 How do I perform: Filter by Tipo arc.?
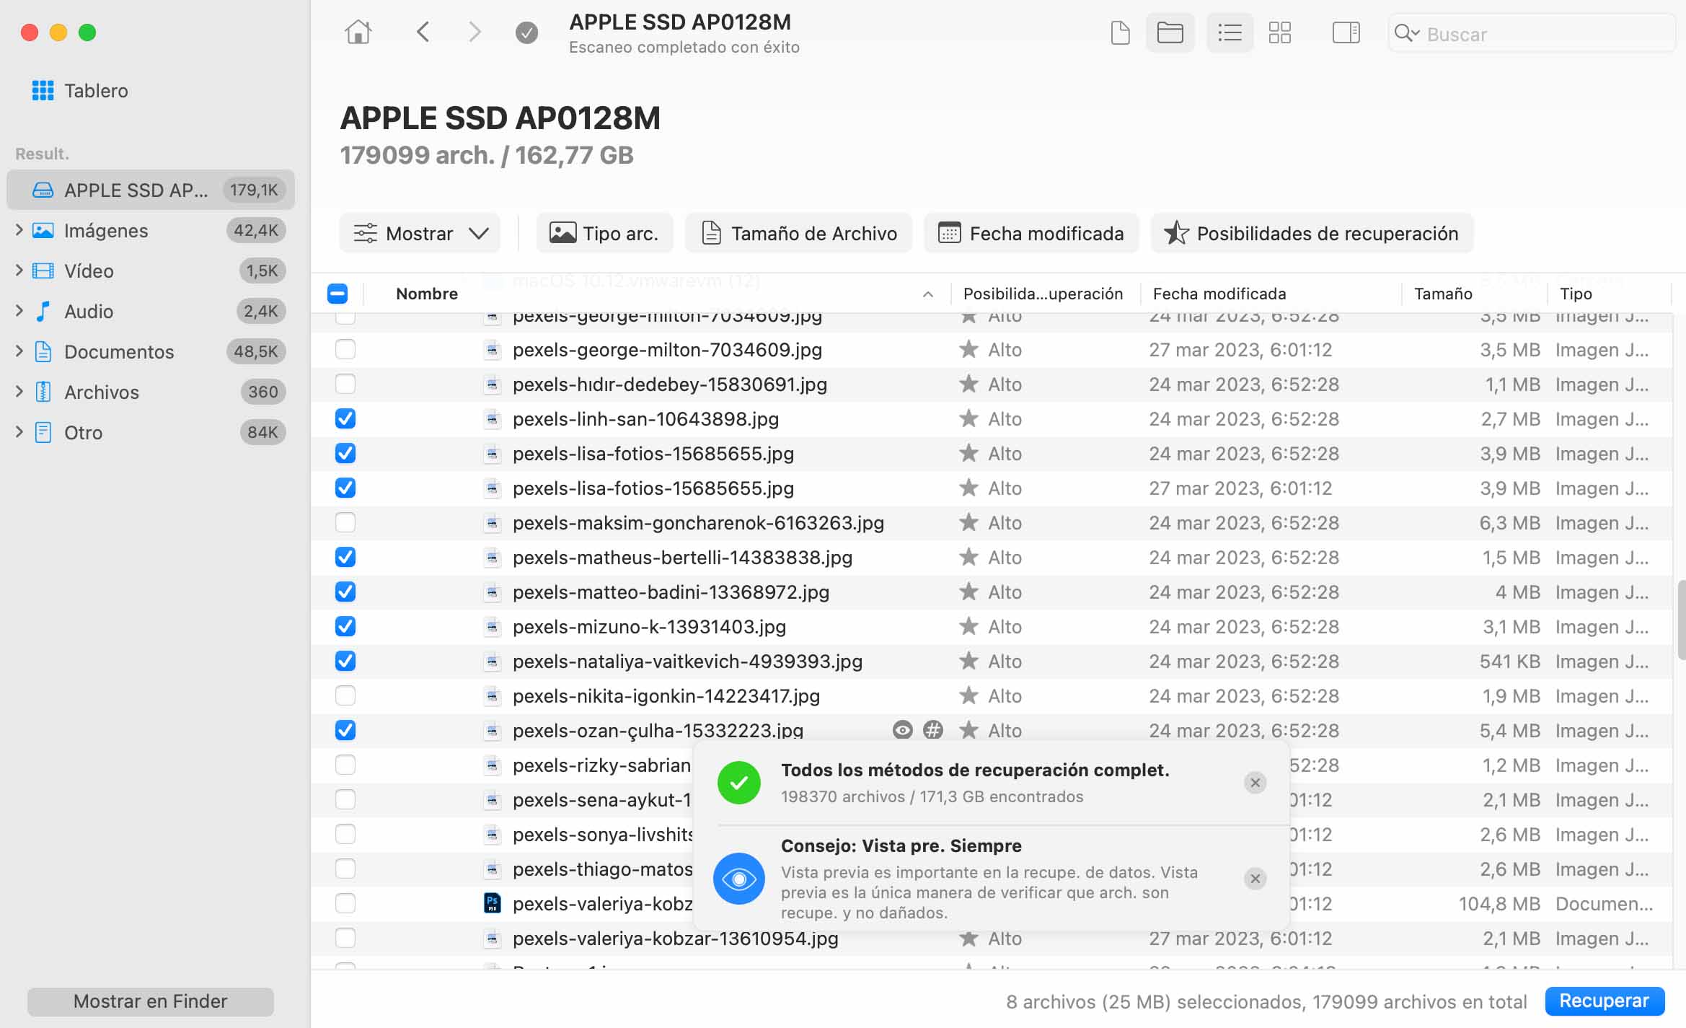coord(604,233)
